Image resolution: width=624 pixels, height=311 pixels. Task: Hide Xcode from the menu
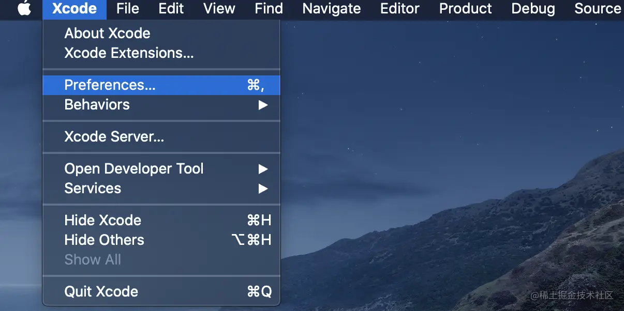[x=102, y=220]
